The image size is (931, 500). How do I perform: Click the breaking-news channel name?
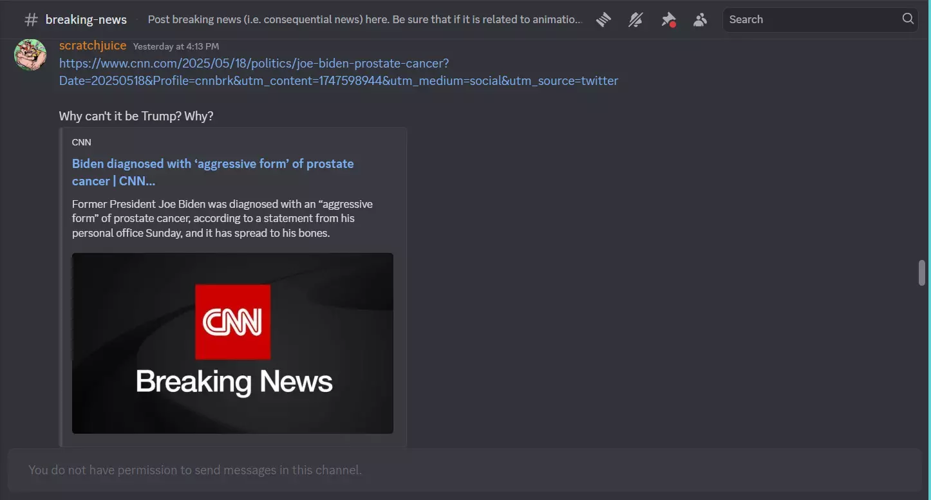point(86,20)
